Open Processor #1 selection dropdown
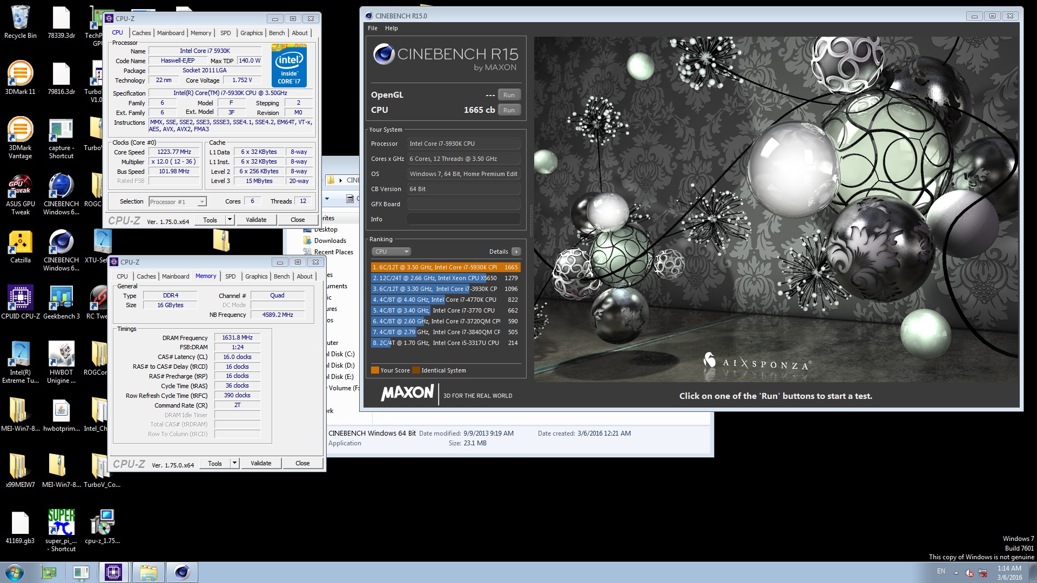Screen dimensions: 1037x583 [178, 201]
